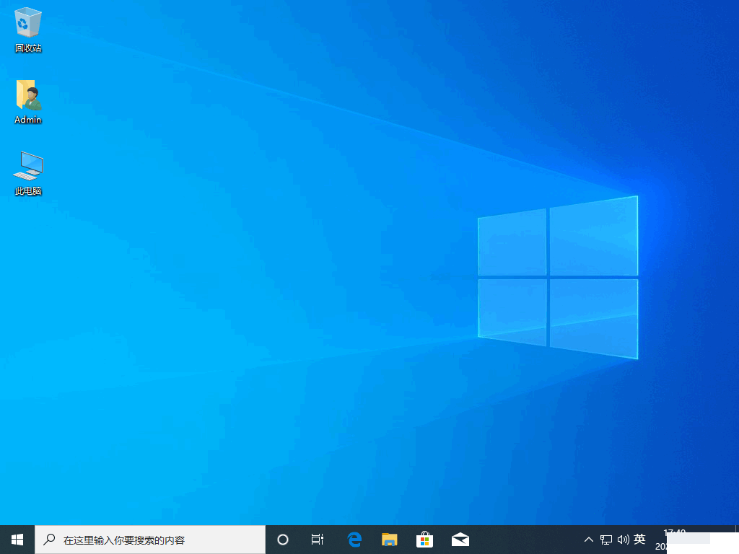Click the Show desktop sliver button
Image resolution: width=739 pixels, height=554 pixels.
point(737,540)
